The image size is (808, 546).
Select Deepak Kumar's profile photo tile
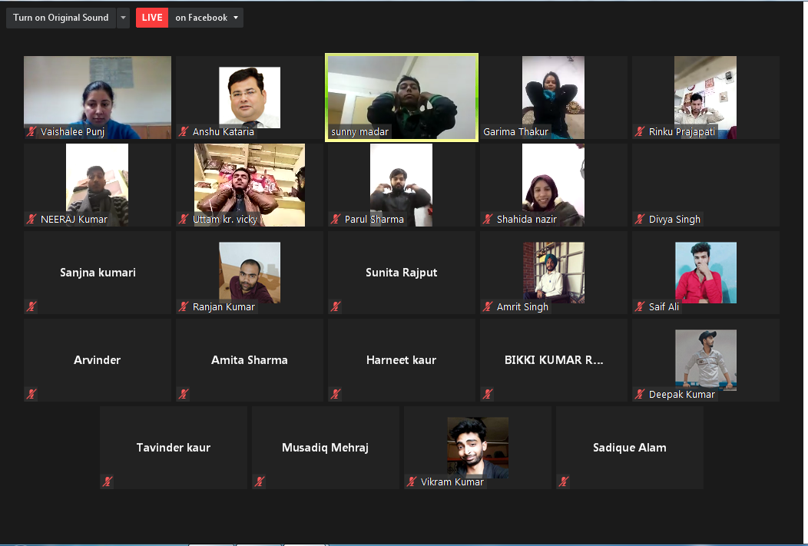click(x=705, y=360)
